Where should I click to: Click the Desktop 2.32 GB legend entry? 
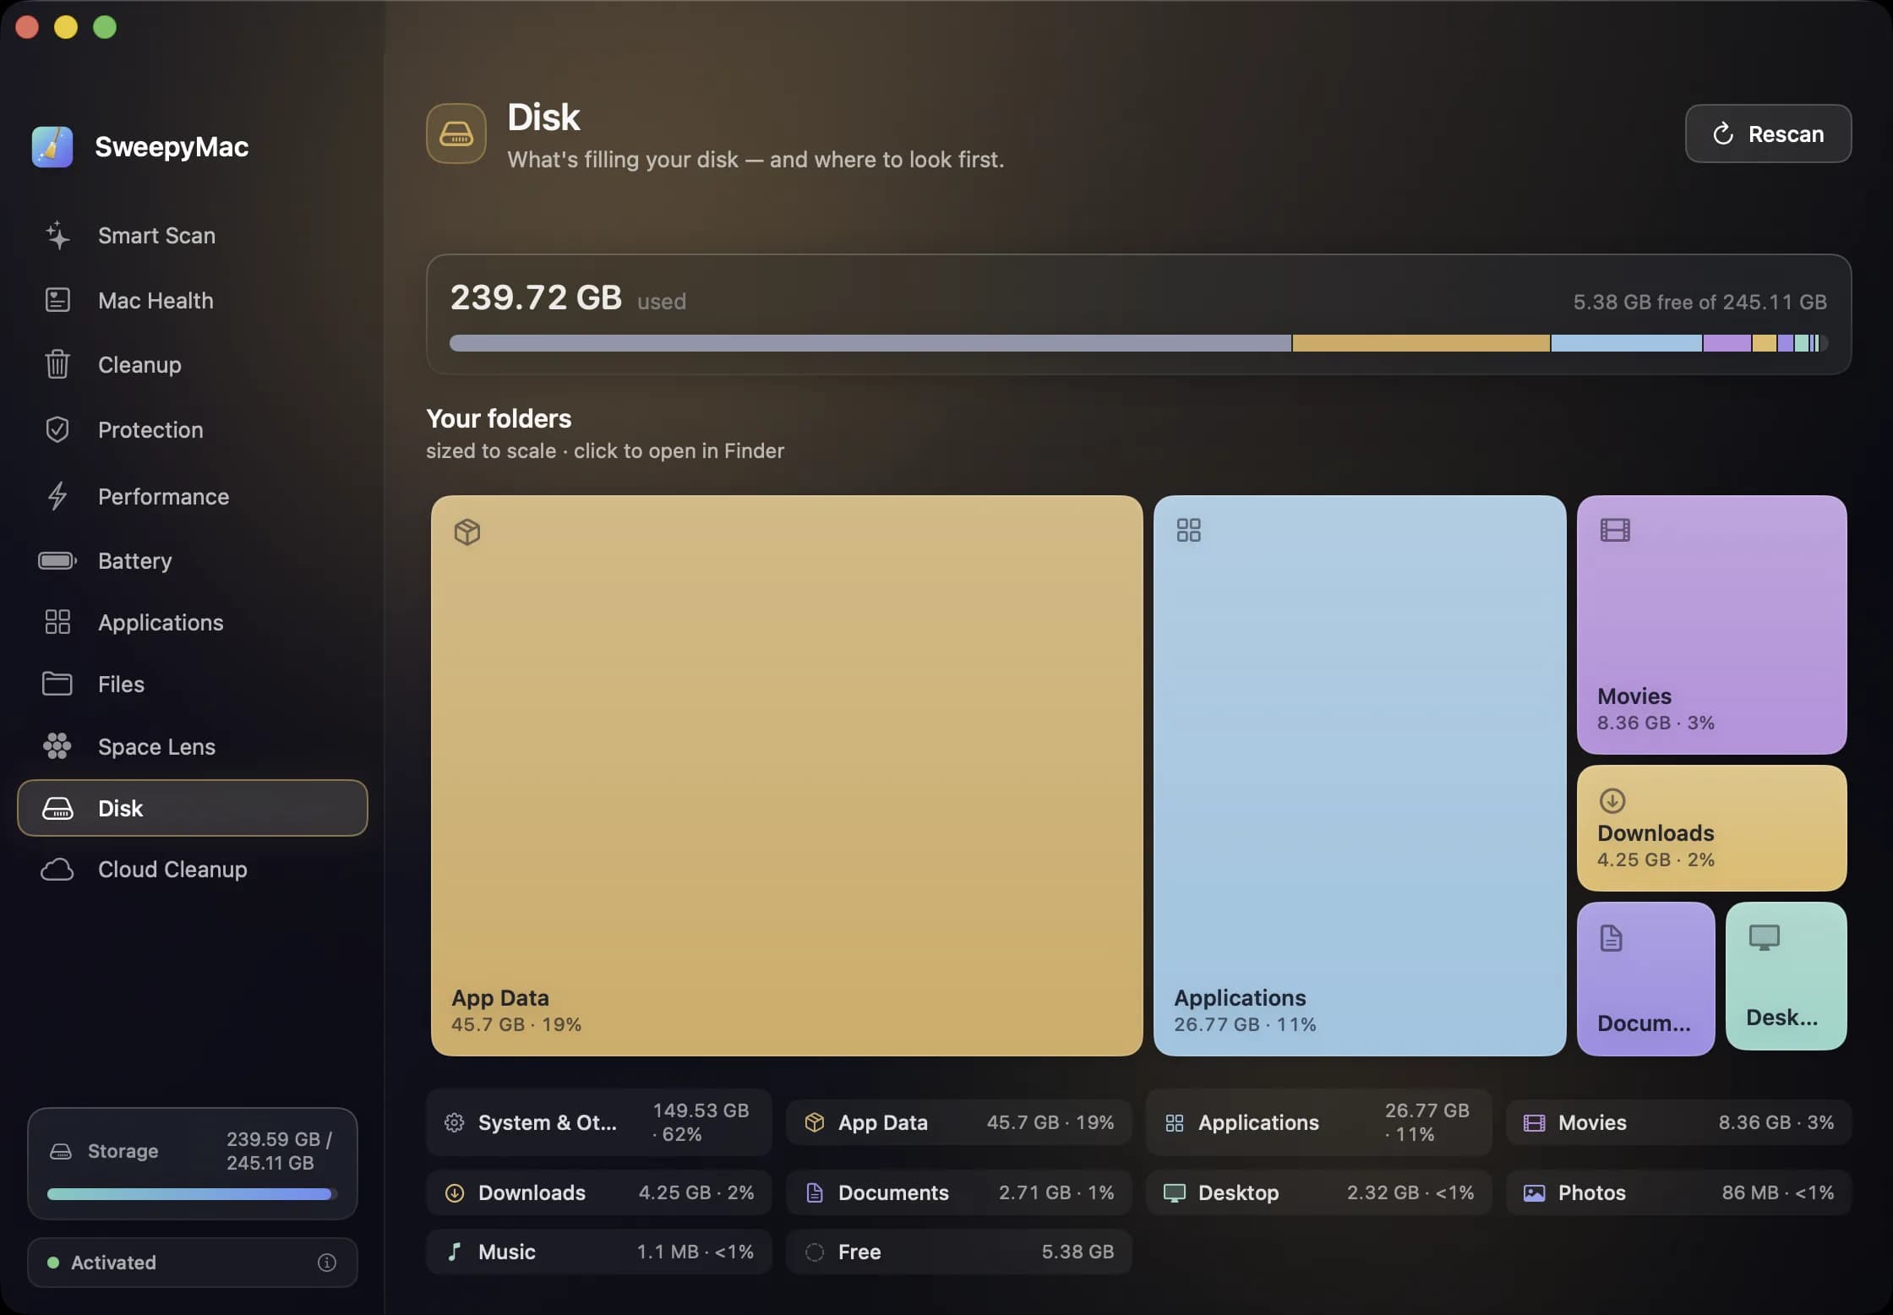[x=1318, y=1192]
